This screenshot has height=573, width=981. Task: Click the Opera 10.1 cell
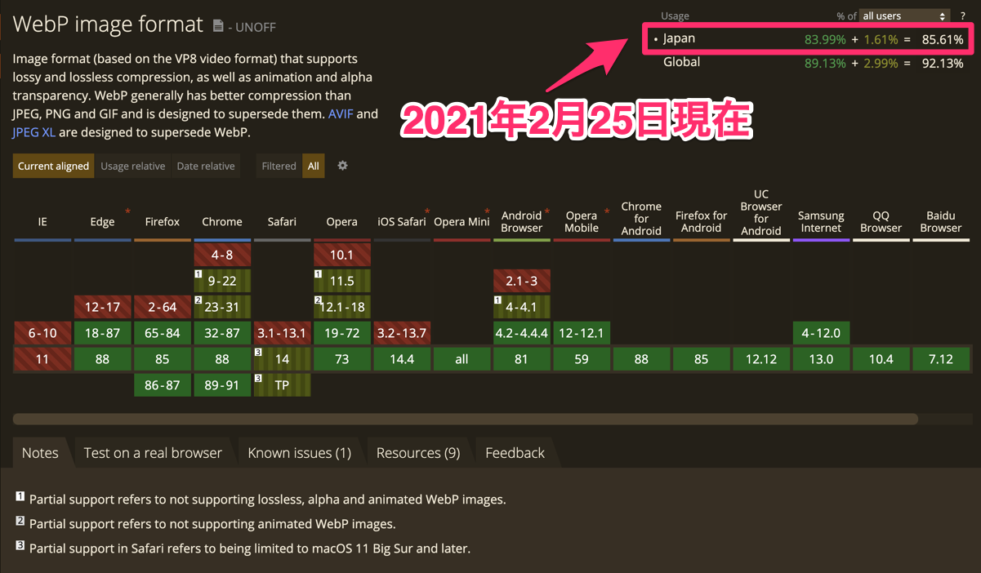(341, 255)
